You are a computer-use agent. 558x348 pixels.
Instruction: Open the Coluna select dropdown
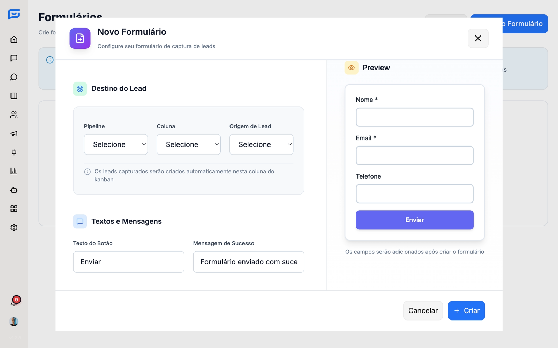coord(188,144)
